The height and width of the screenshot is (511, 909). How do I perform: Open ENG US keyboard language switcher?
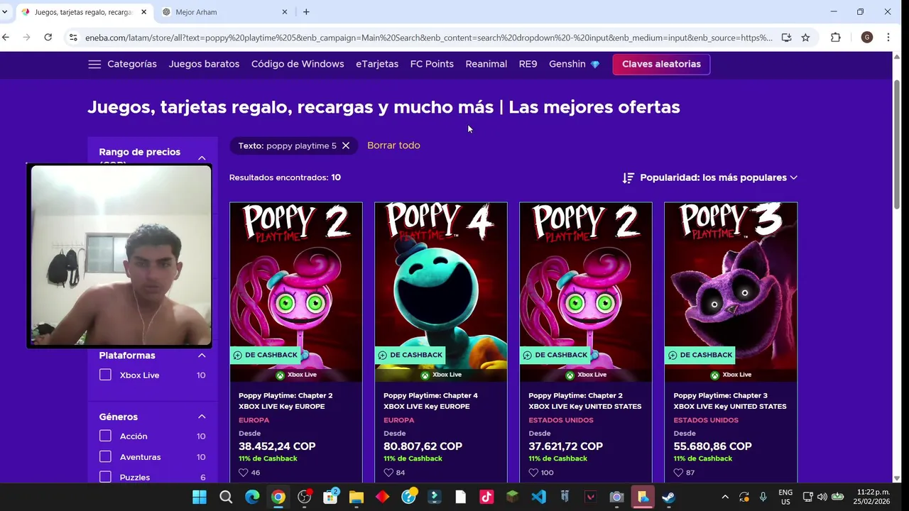785,497
